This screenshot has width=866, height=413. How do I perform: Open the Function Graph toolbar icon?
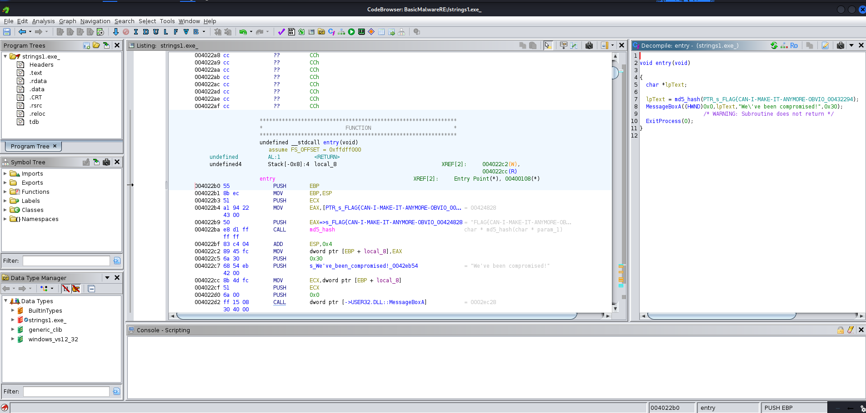pyautogui.click(x=341, y=32)
